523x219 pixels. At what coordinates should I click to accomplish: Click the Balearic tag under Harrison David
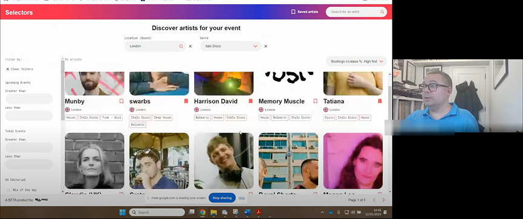(203, 117)
